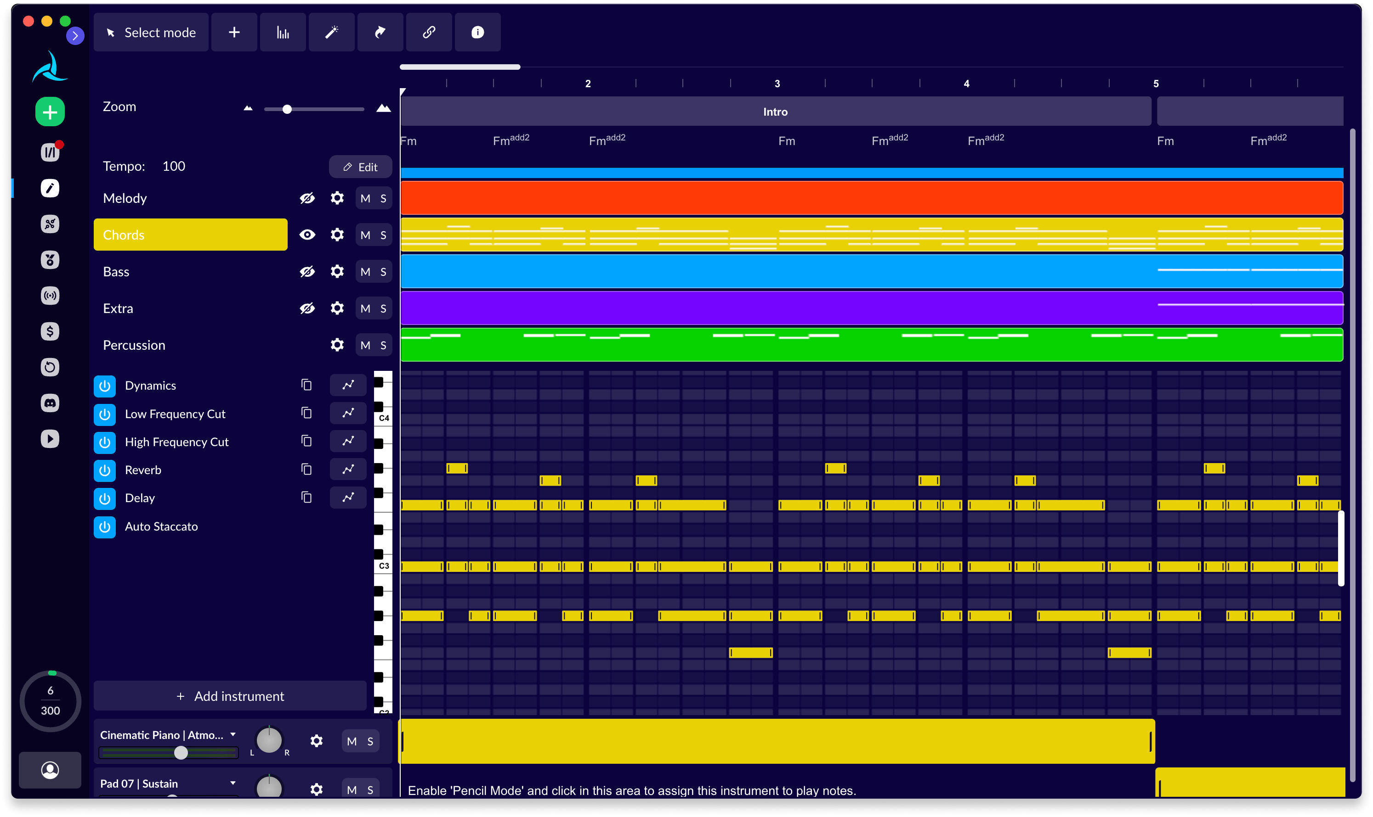Toggle the Auto Staccato power button
This screenshot has width=1373, height=817.
105,527
